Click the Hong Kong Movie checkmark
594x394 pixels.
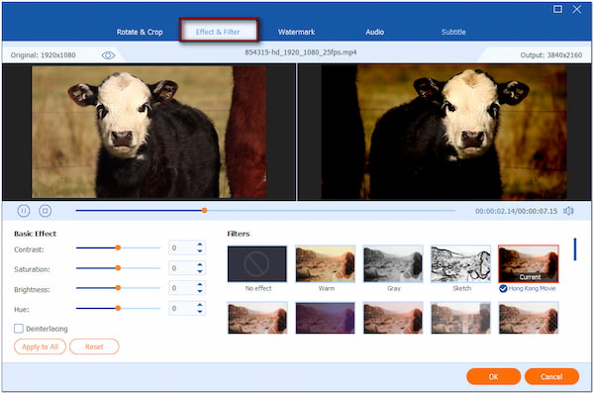(x=503, y=289)
